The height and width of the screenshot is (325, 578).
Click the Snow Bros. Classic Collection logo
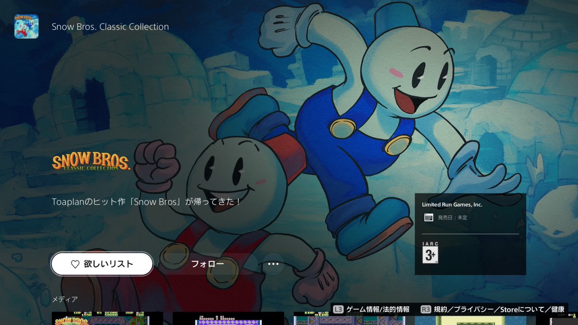coord(91,162)
